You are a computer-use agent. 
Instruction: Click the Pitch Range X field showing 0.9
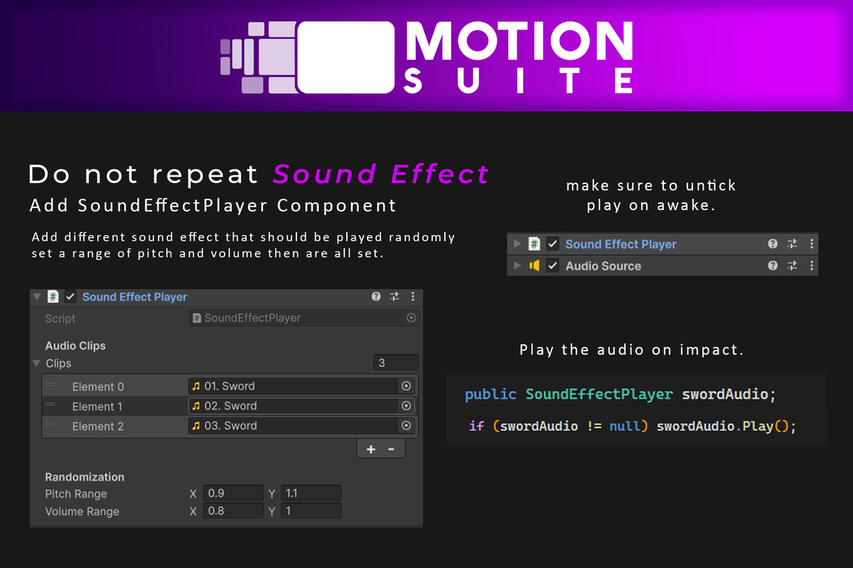233,493
